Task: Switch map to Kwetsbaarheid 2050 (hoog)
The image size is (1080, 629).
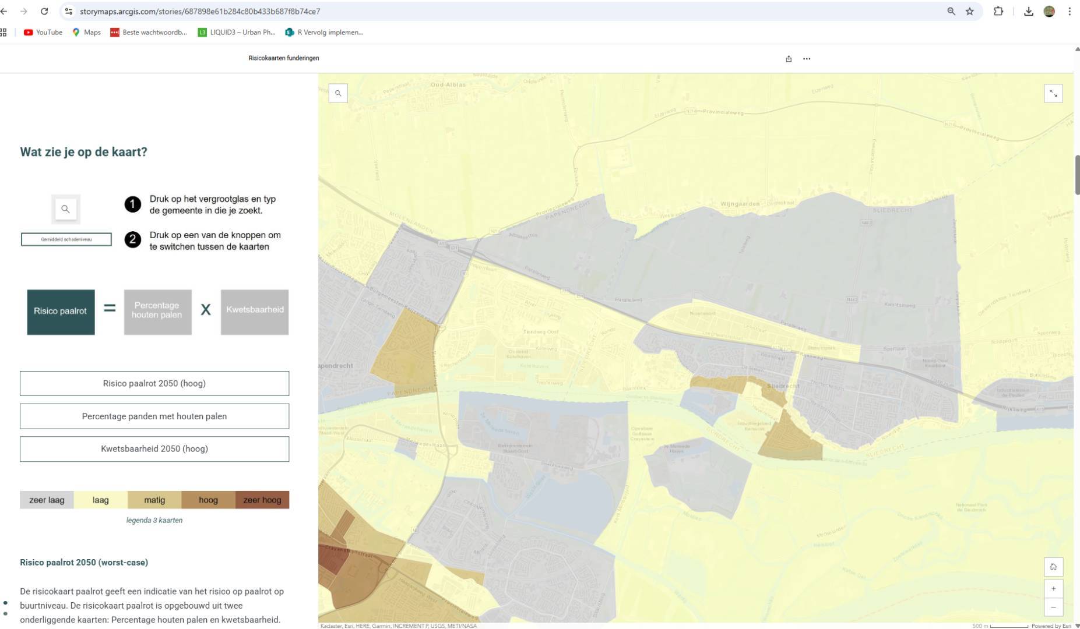Action: 154,449
